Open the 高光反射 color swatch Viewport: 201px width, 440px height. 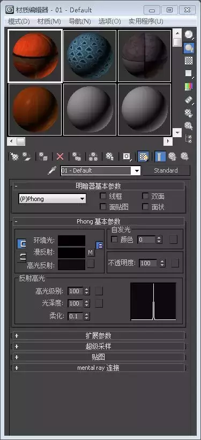point(72,265)
